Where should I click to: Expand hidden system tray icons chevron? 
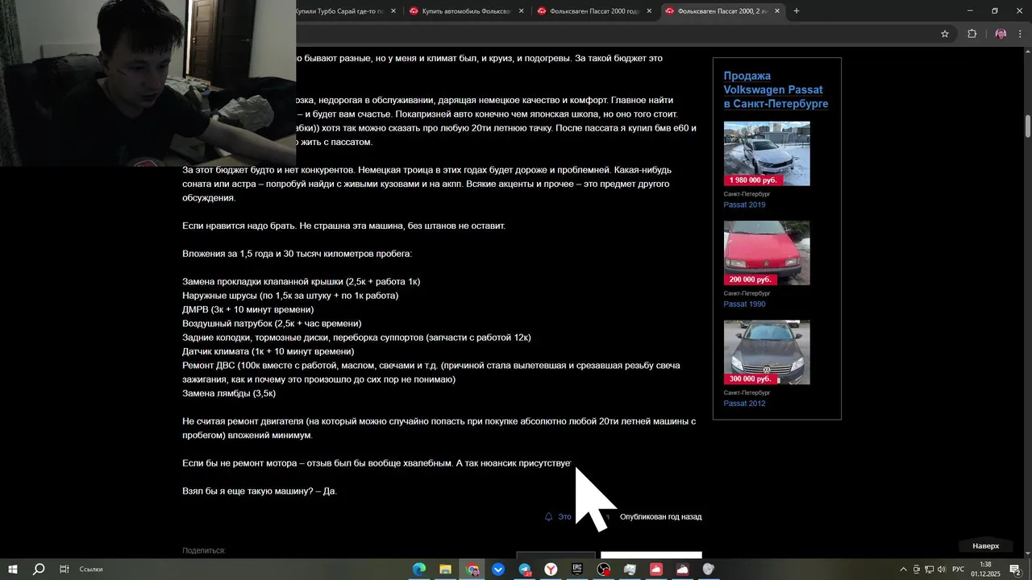[903, 570]
